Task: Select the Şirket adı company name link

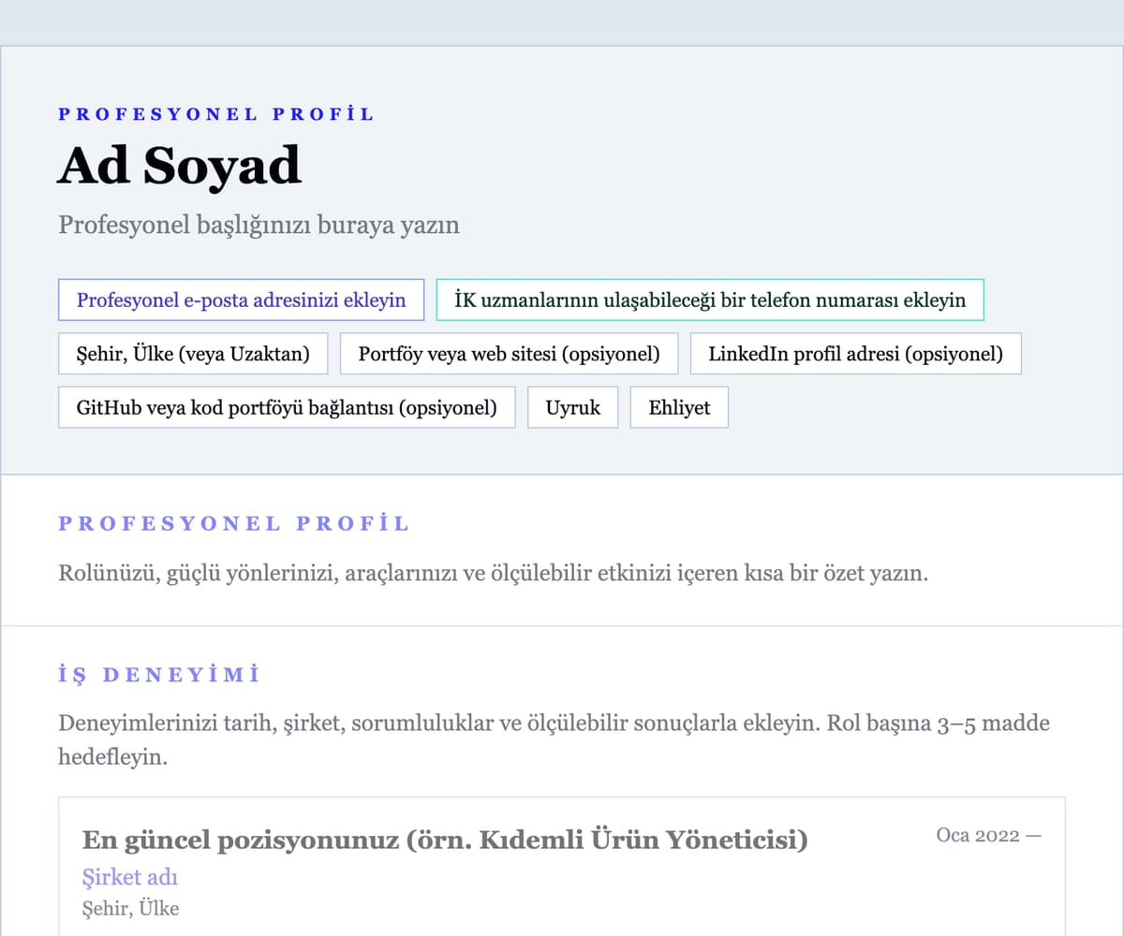Action: tap(129, 877)
